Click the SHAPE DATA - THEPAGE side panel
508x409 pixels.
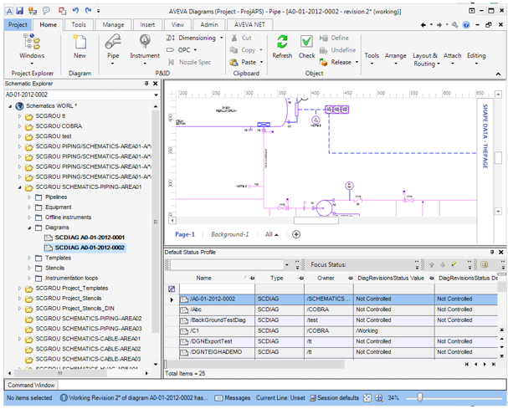coord(485,136)
